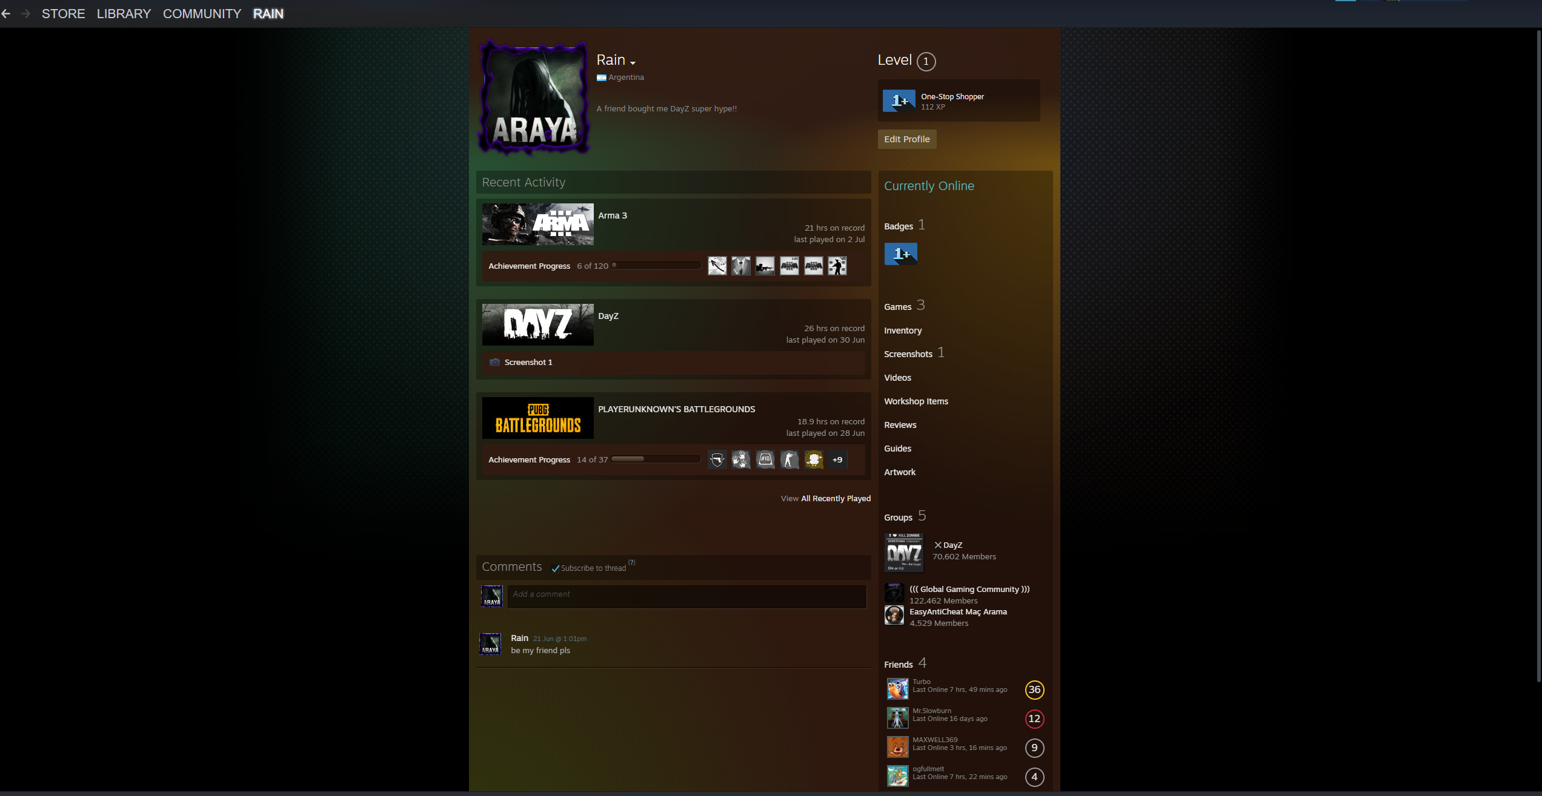
Task: View third PUBG achievement icon
Action: (765, 459)
